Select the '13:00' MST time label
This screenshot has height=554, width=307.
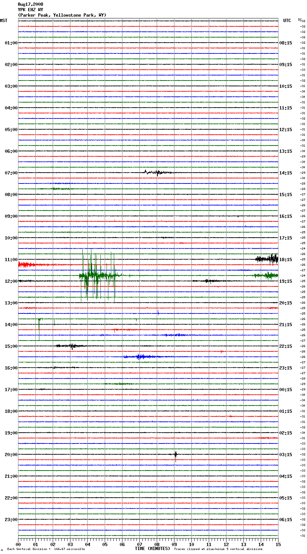(x=11, y=303)
